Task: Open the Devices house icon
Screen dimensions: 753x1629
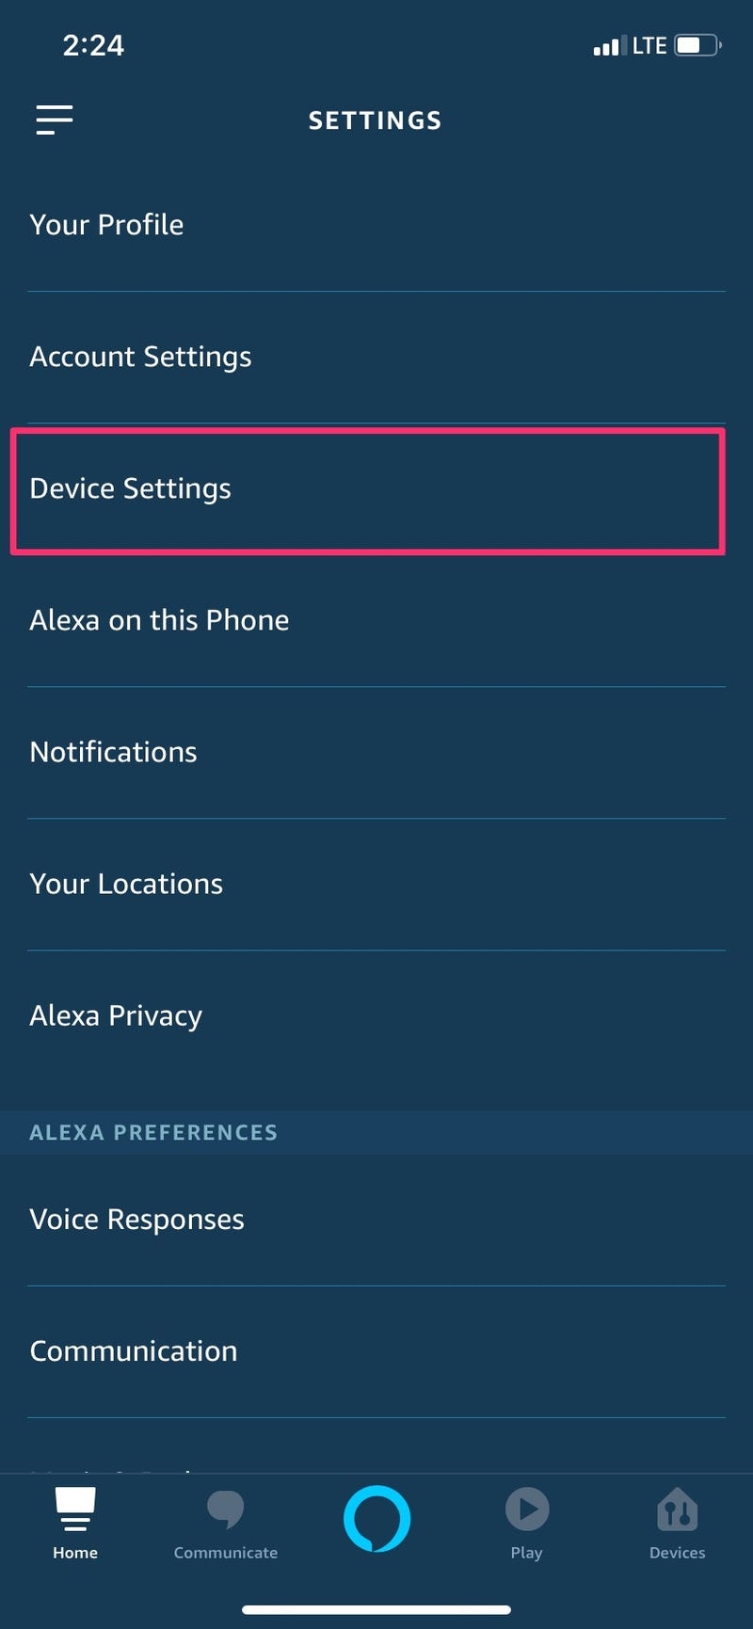Action: (677, 1509)
